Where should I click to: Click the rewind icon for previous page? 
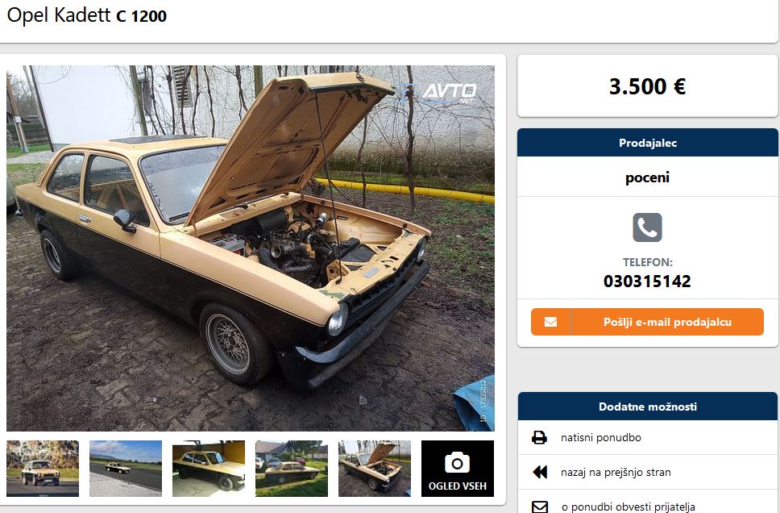[540, 472]
